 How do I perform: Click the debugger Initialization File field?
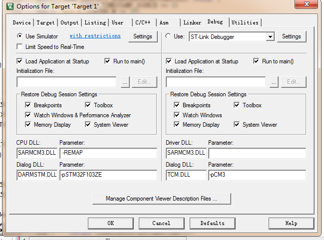216,82
